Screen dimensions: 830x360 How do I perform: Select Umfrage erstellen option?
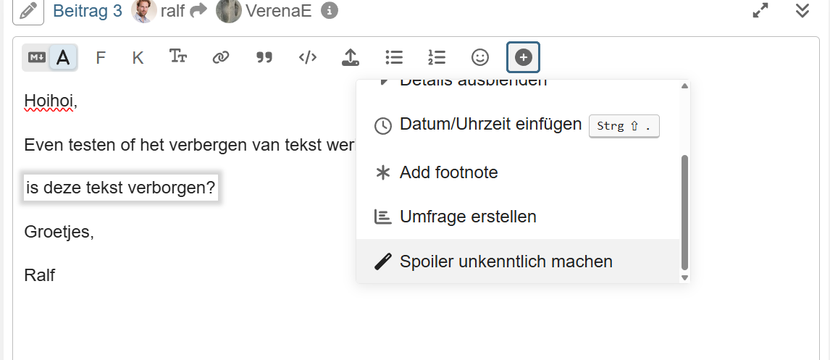467,217
